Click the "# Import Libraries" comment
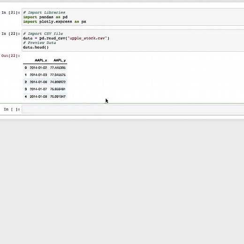The width and height of the screenshot is (244, 244). point(44,13)
